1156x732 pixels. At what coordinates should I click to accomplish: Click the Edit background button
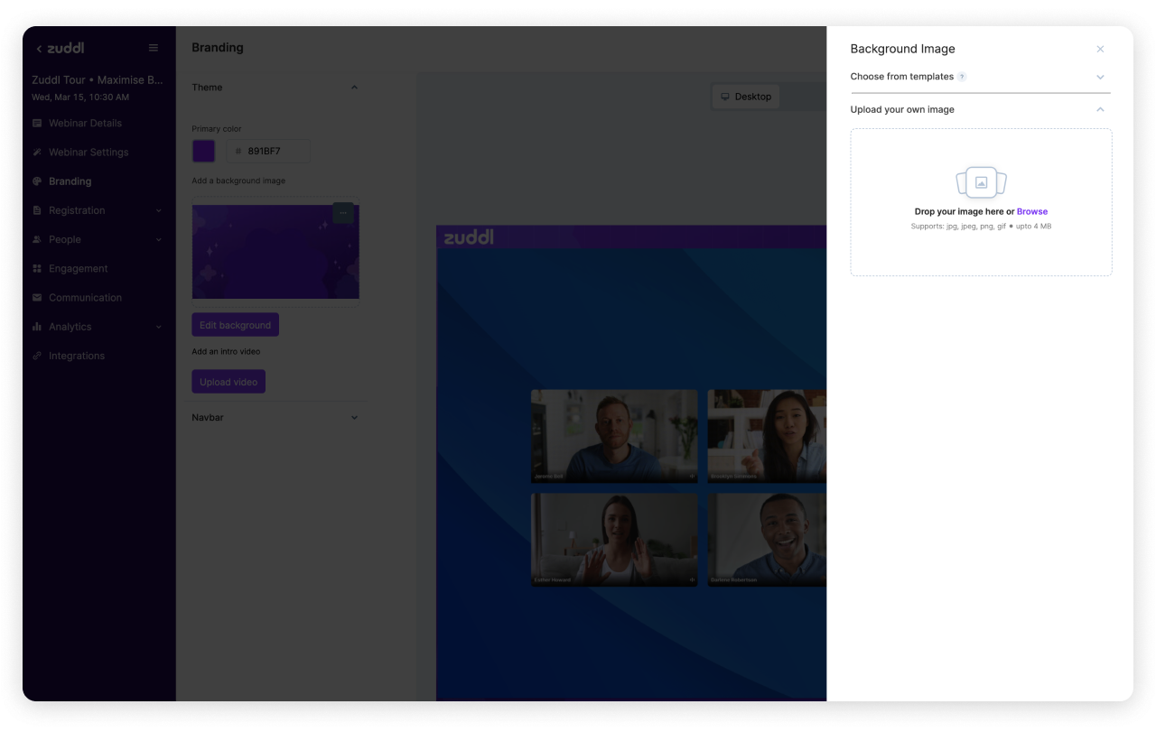(x=235, y=325)
